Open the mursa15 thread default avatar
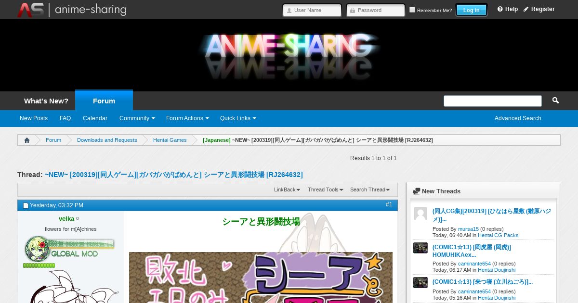This screenshot has height=303, width=578. point(420,214)
